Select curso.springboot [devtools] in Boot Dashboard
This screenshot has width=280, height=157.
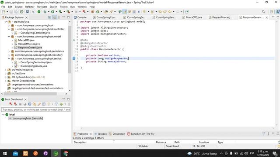click(28, 118)
